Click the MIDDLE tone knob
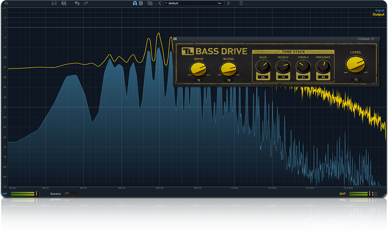The width and height of the screenshot is (388, 232). click(283, 66)
